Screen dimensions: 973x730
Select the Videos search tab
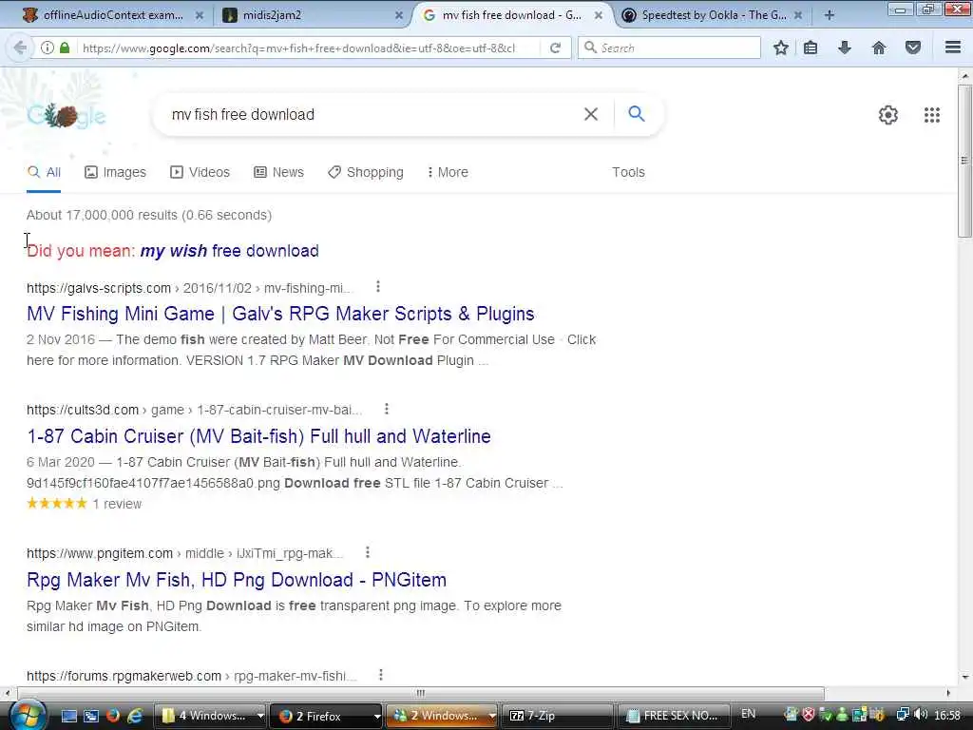(200, 172)
